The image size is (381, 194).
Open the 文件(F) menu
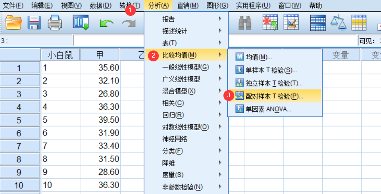(13, 5)
